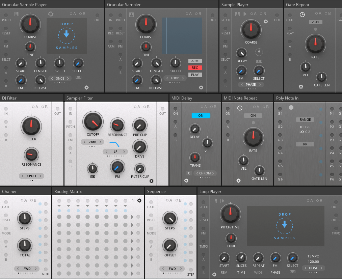Click the keyboard-trigger icon in Loop Player header

[x=215, y=200]
